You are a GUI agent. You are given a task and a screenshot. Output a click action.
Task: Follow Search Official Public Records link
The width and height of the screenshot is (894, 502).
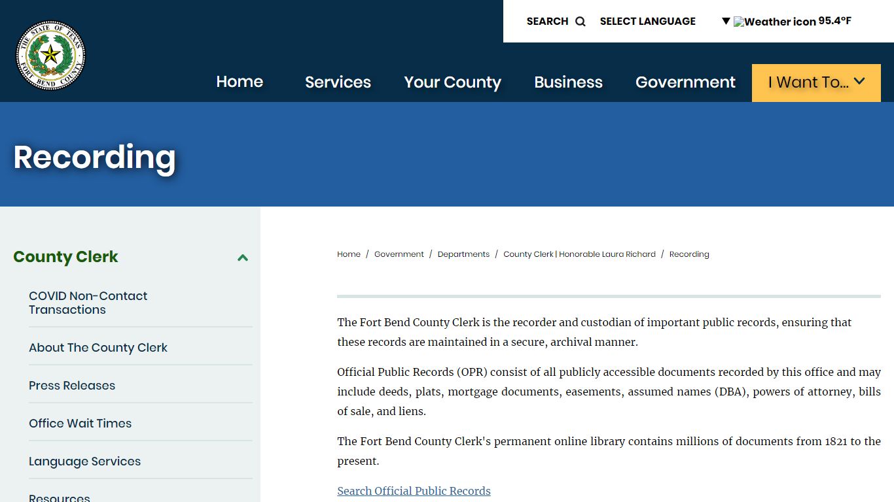point(414,491)
